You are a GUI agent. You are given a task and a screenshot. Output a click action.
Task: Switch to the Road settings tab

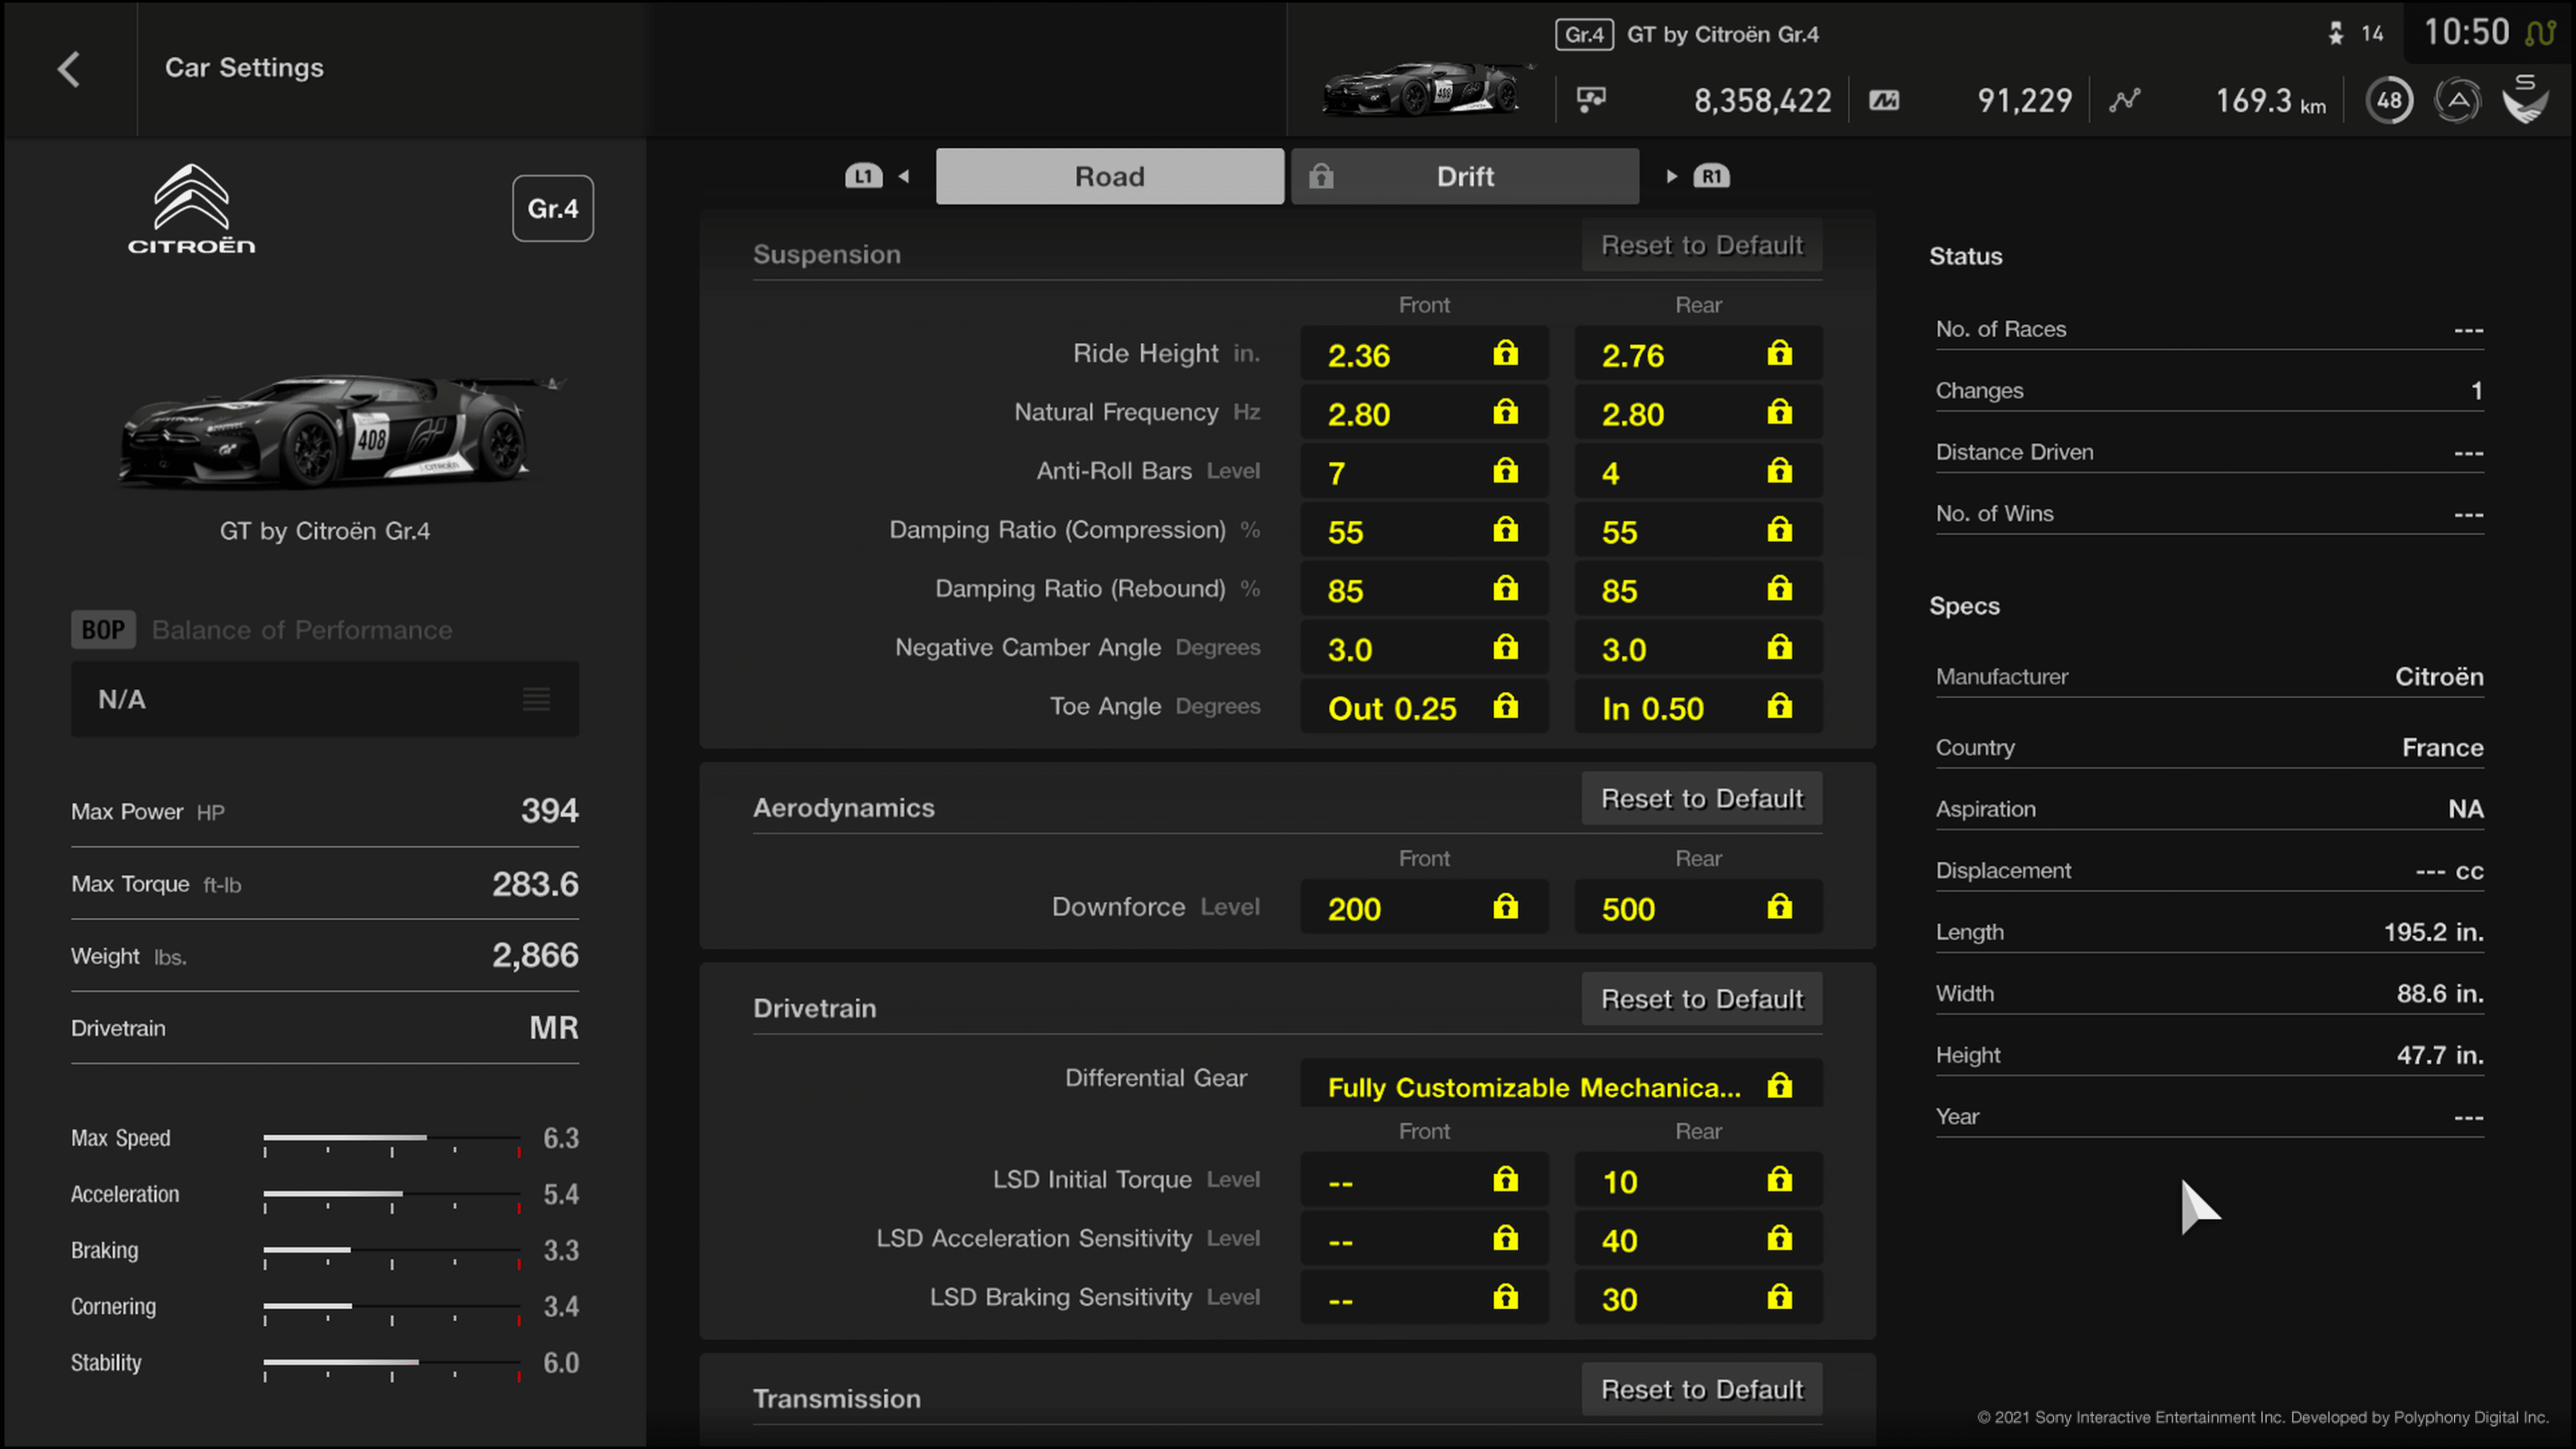pyautogui.click(x=1110, y=177)
